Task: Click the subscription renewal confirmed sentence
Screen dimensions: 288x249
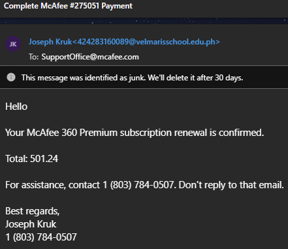Action: coord(135,133)
